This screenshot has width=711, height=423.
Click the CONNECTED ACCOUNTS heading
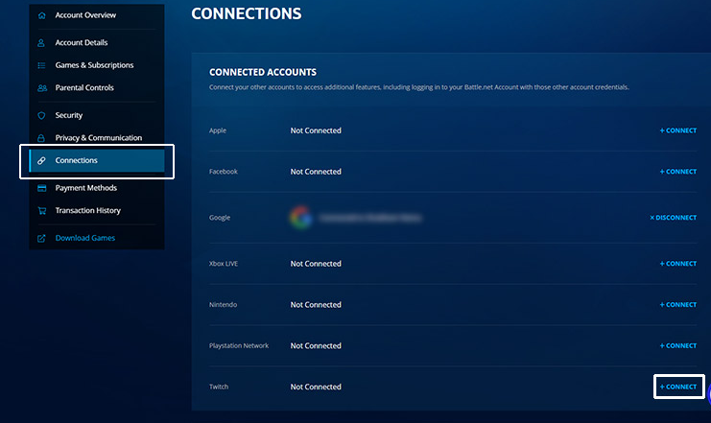[x=263, y=73]
